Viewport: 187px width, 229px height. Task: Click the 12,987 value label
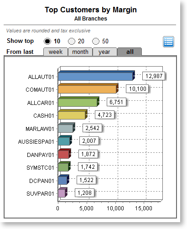point(154,76)
